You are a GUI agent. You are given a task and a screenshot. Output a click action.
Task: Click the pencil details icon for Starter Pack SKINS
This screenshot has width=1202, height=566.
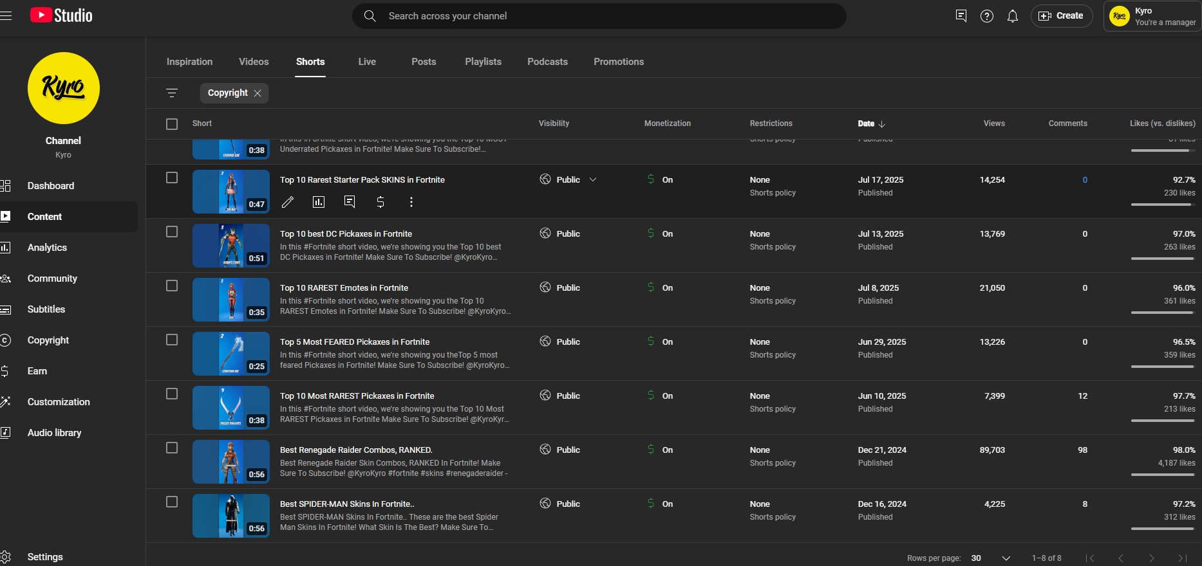[288, 202]
